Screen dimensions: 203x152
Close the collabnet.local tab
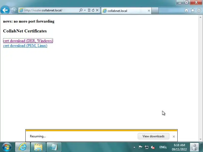149,11
